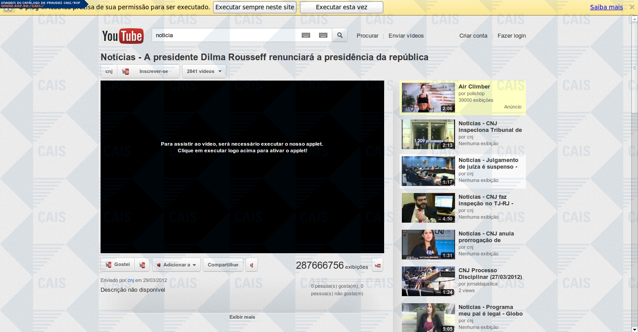Click the dislike button next to Gostei
638x332 pixels.
point(142,265)
